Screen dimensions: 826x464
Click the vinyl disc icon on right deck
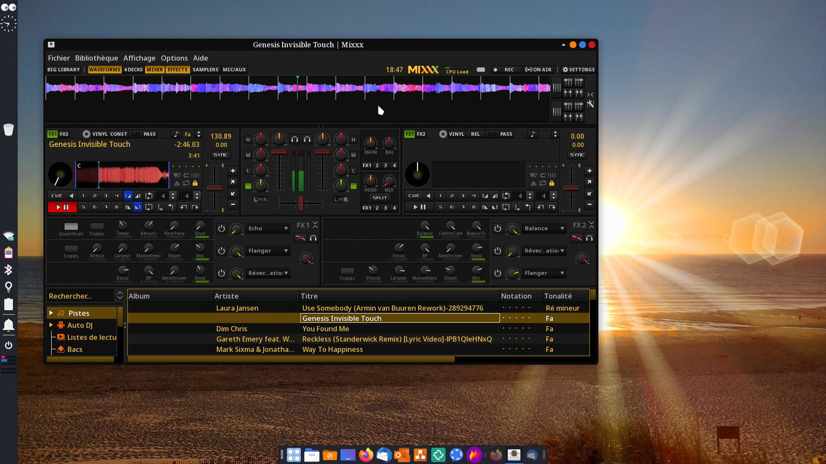tap(443, 134)
